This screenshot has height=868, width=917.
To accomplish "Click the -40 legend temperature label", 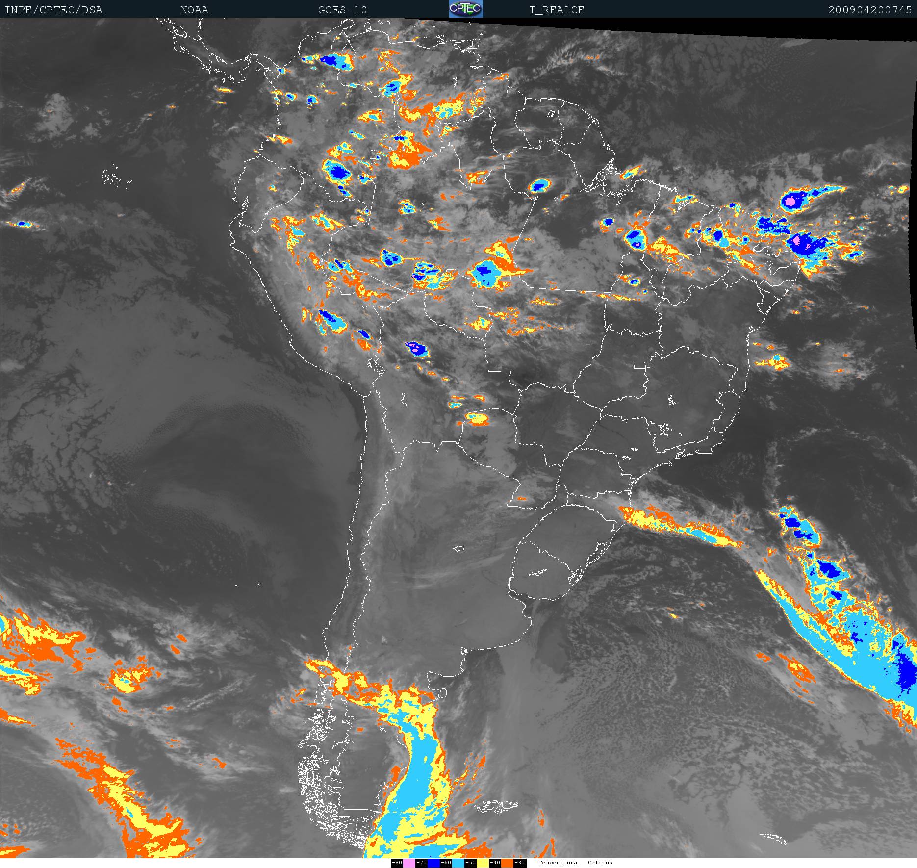I will [495, 863].
